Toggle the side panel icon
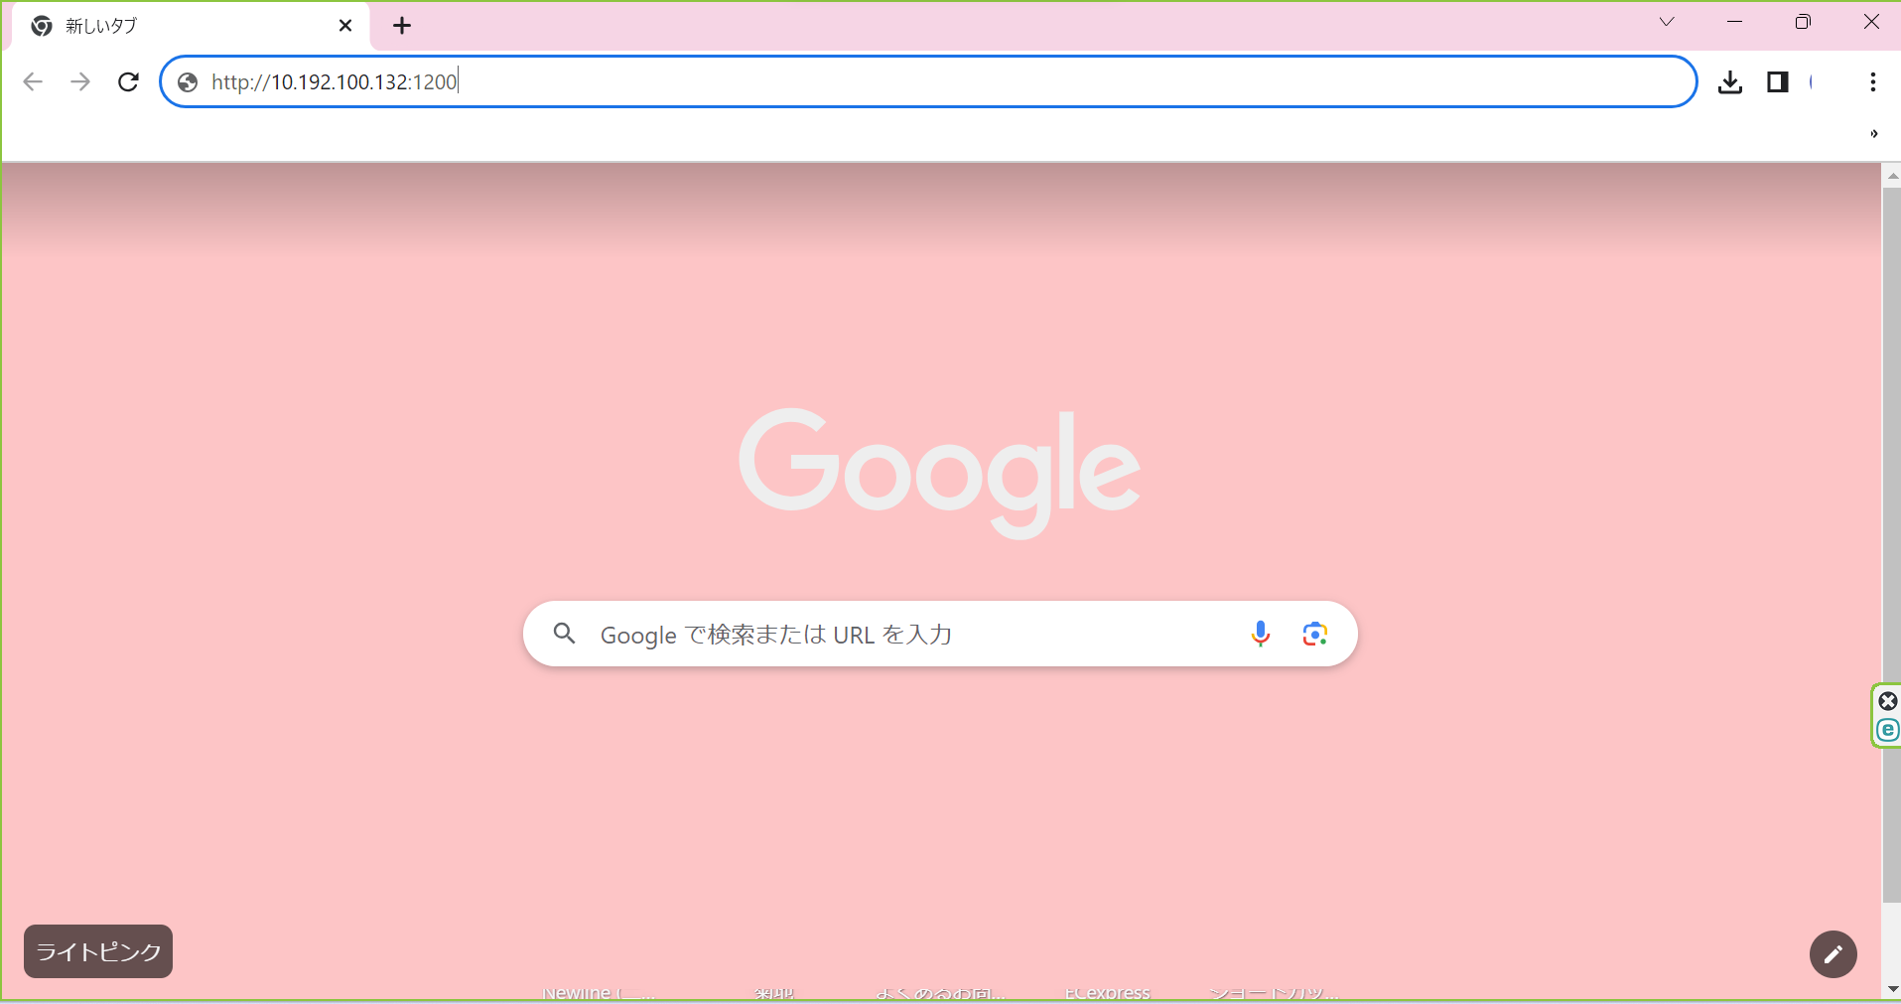 1778,82
